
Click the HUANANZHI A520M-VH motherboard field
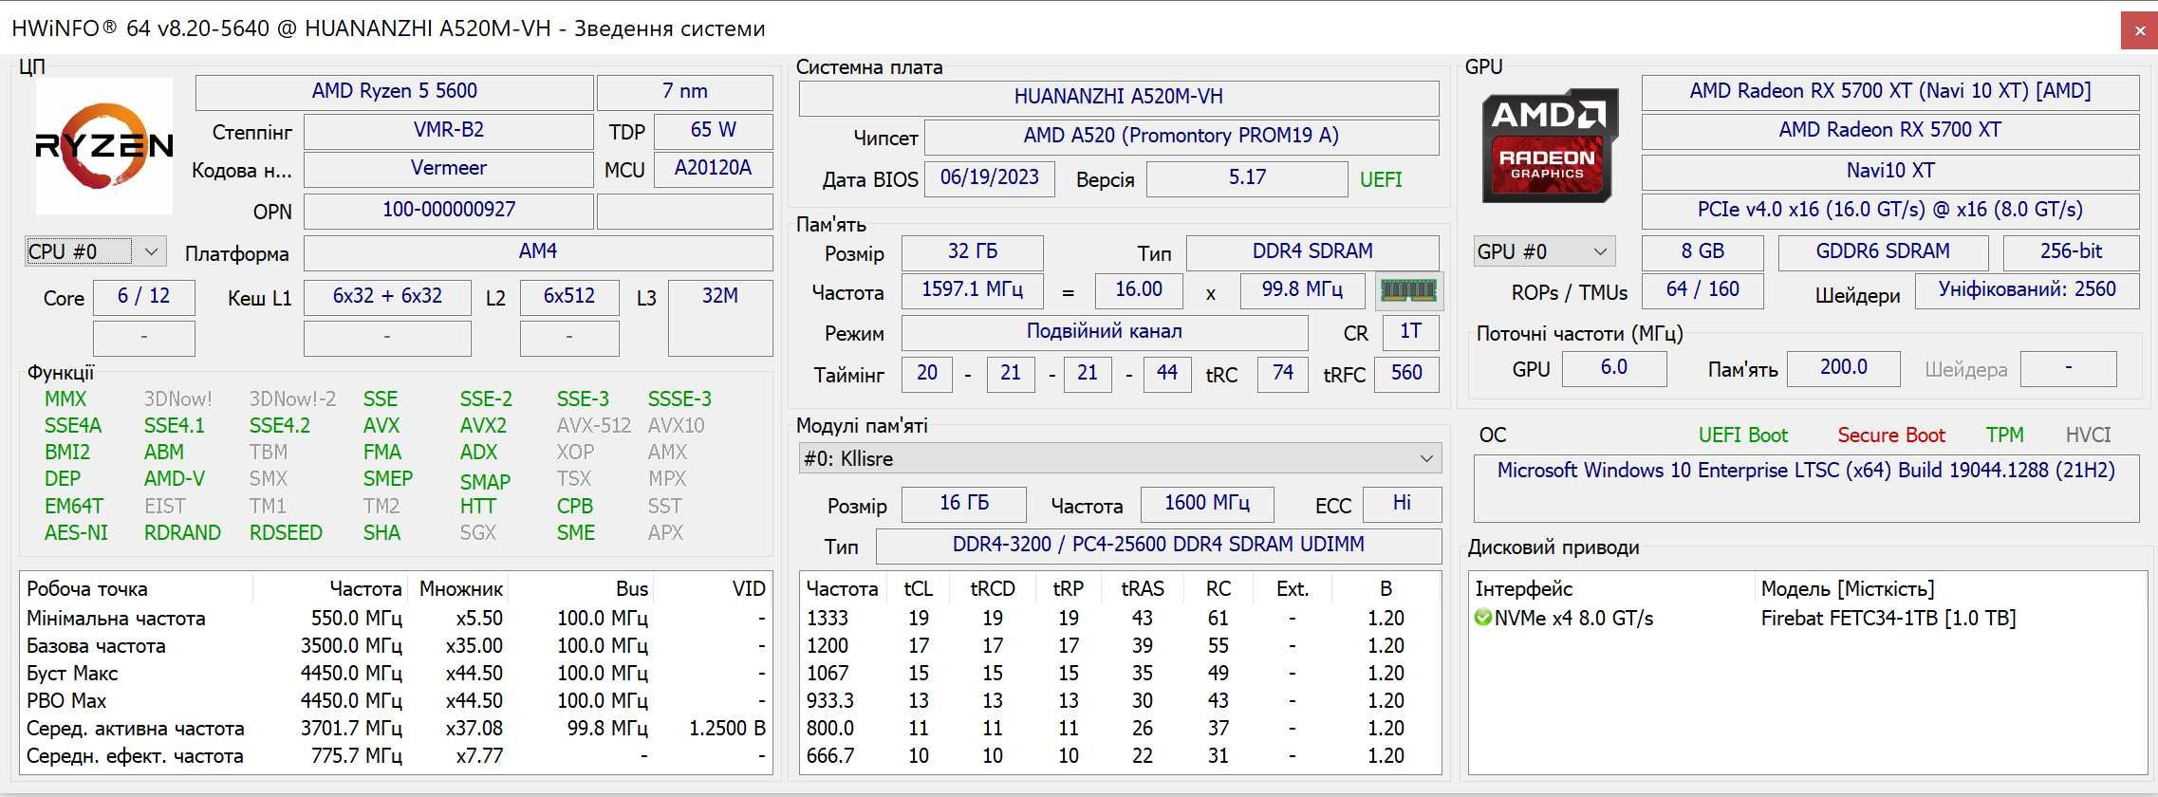click(x=1119, y=98)
